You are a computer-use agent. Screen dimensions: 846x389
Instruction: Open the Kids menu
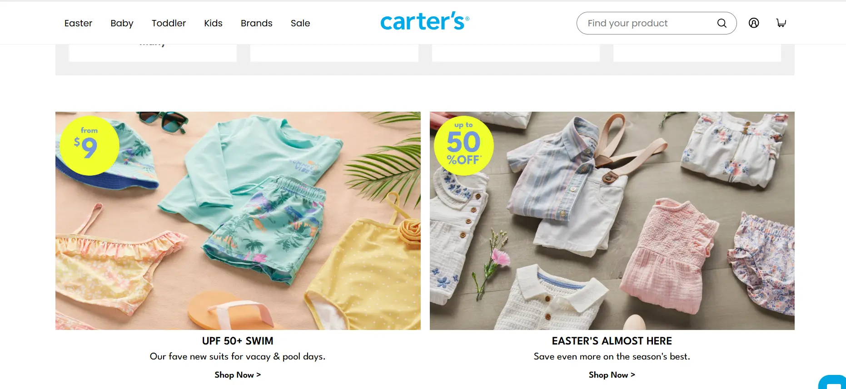[213, 23]
